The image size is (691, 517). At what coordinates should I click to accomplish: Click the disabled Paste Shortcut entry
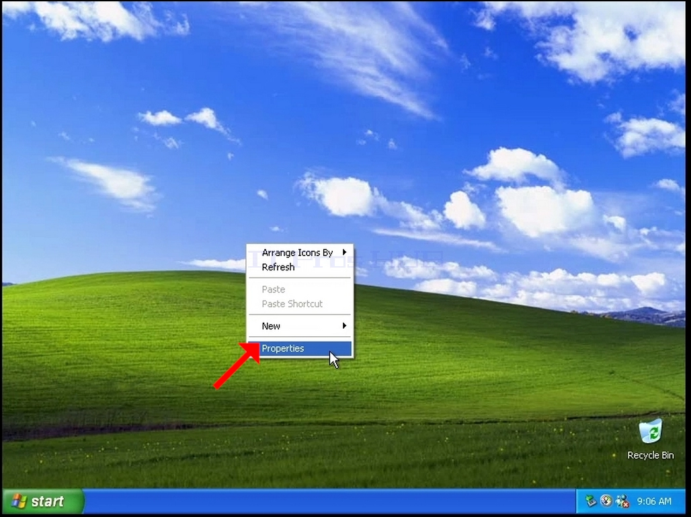click(x=300, y=304)
